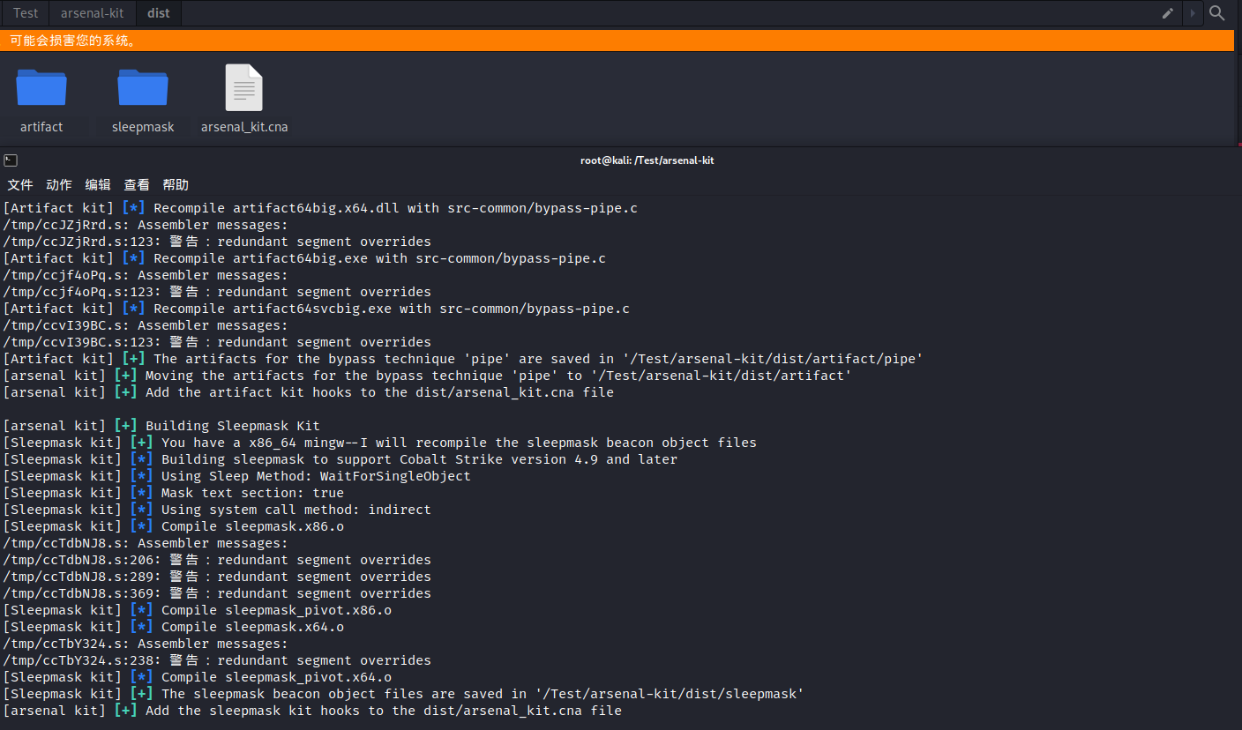Expand the path bar arrow button
This screenshot has height=730, width=1242.
[1193, 13]
